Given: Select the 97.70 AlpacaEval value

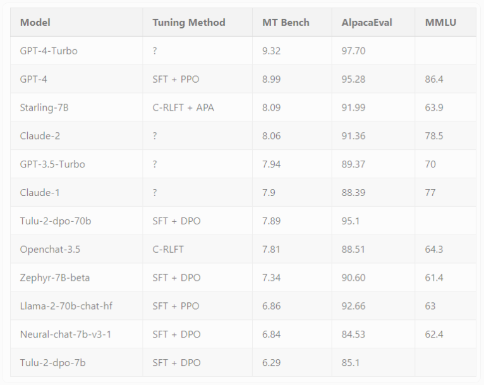Looking at the screenshot, I should point(354,51).
